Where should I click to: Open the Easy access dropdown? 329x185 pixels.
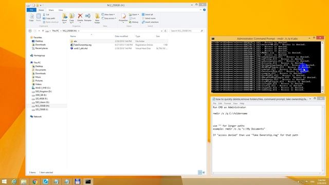point(109,18)
